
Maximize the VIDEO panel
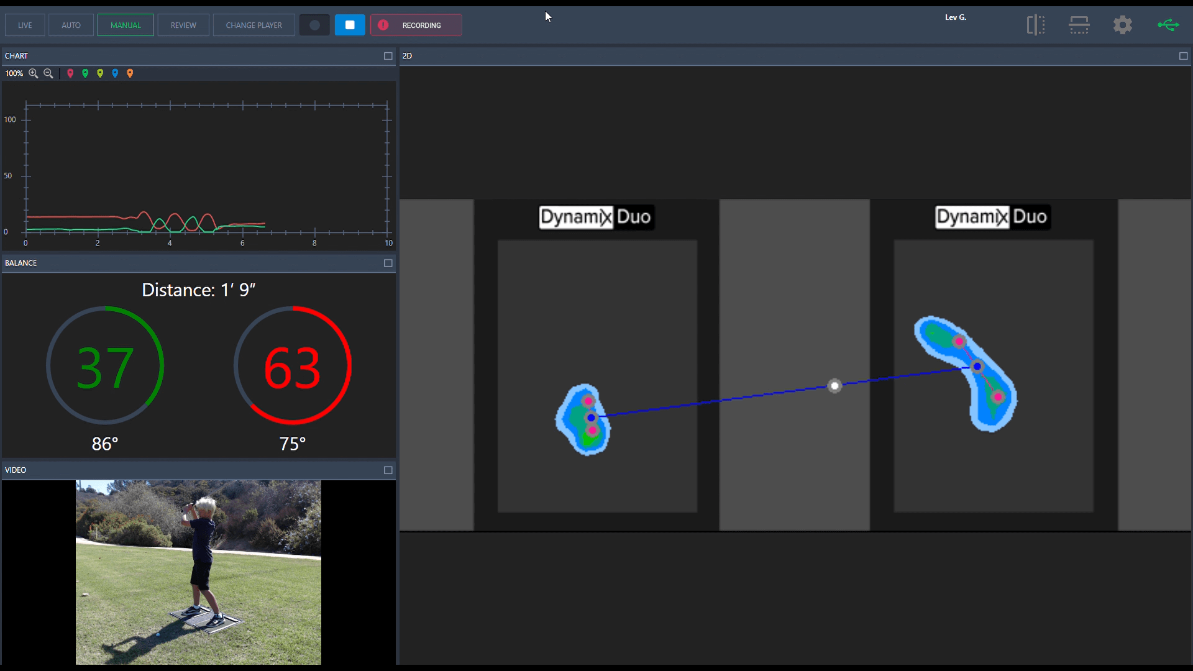click(x=388, y=470)
